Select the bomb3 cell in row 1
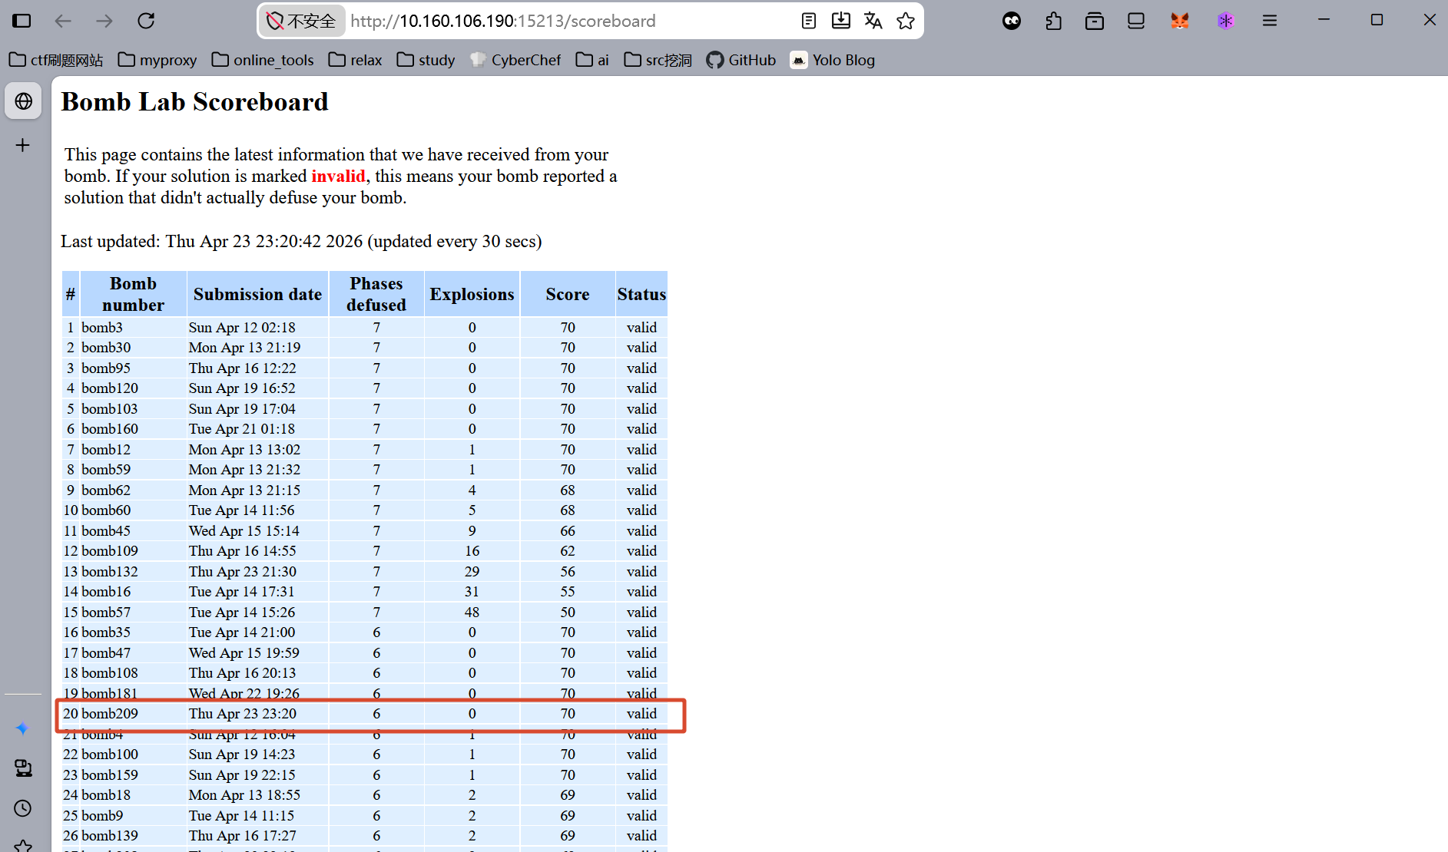The height and width of the screenshot is (852, 1448). click(x=133, y=328)
